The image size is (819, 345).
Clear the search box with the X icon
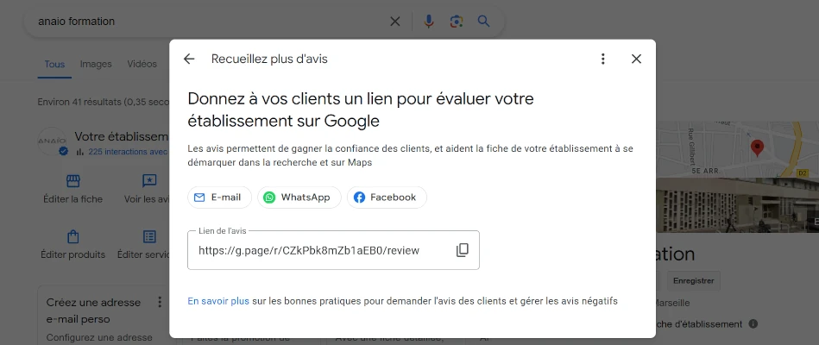(395, 22)
